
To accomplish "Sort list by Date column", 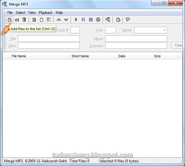I will click(134, 56).
